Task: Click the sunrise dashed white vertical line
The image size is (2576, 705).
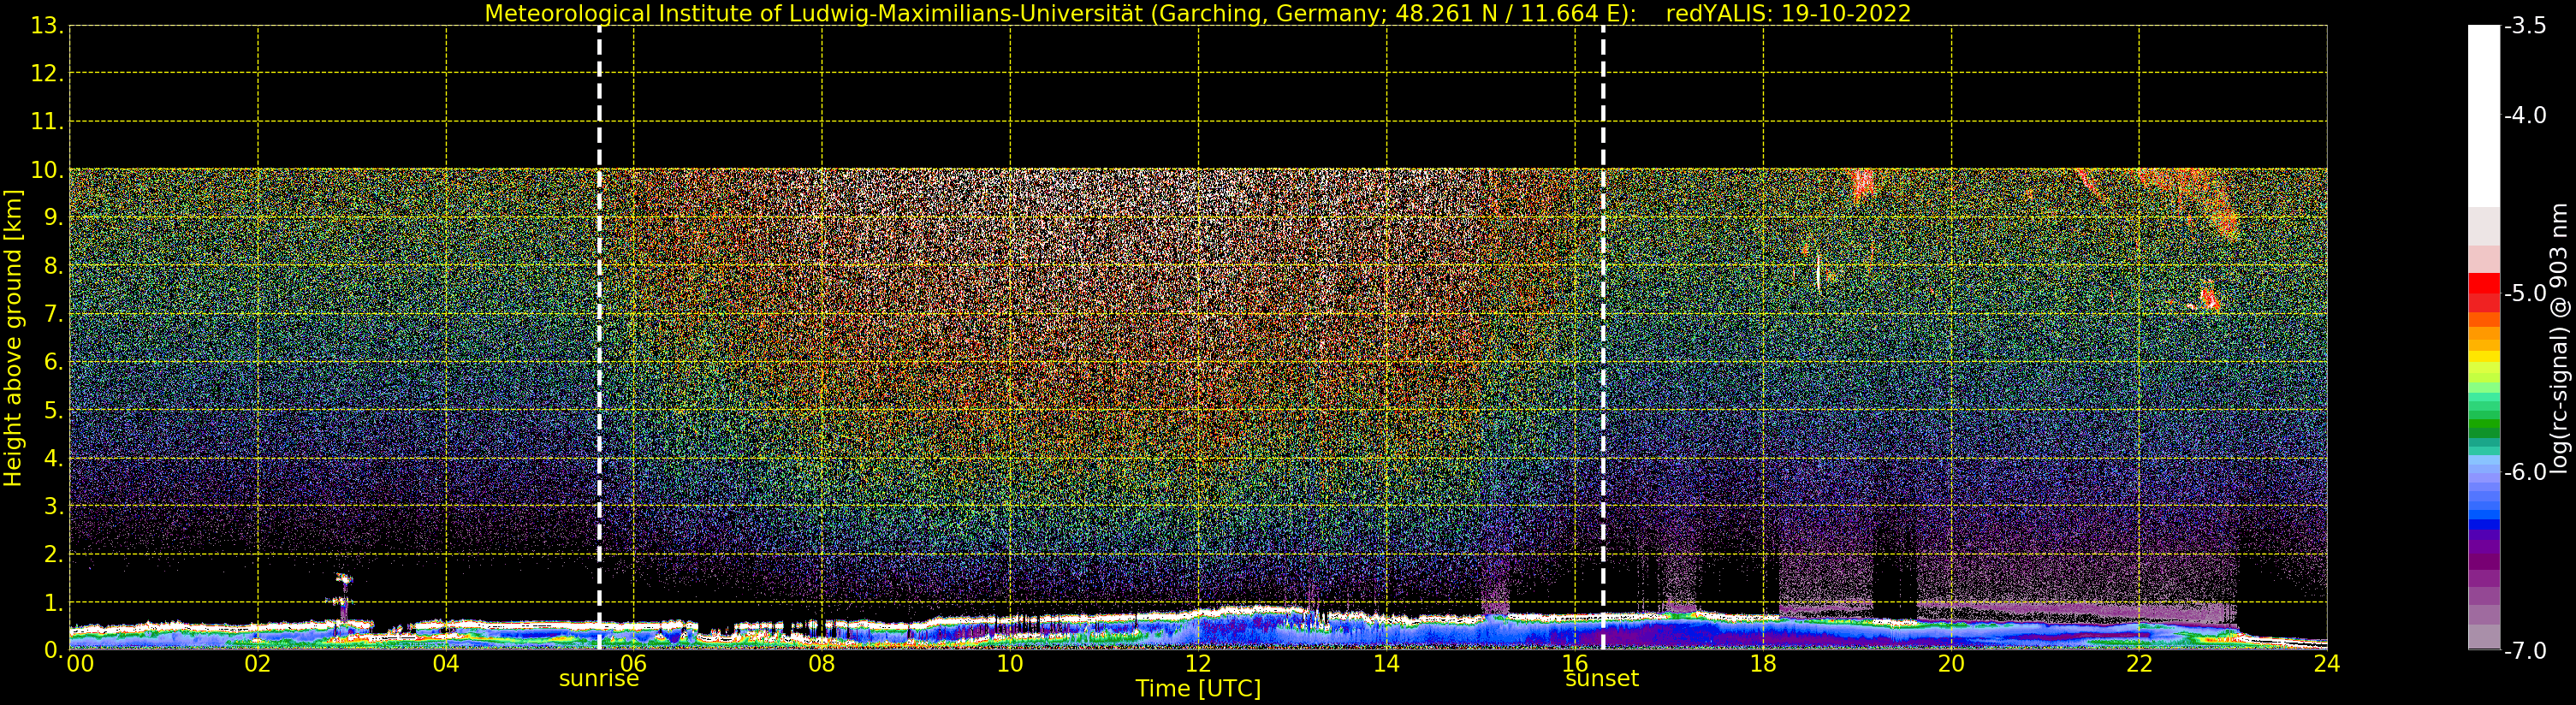Action: 599,338
